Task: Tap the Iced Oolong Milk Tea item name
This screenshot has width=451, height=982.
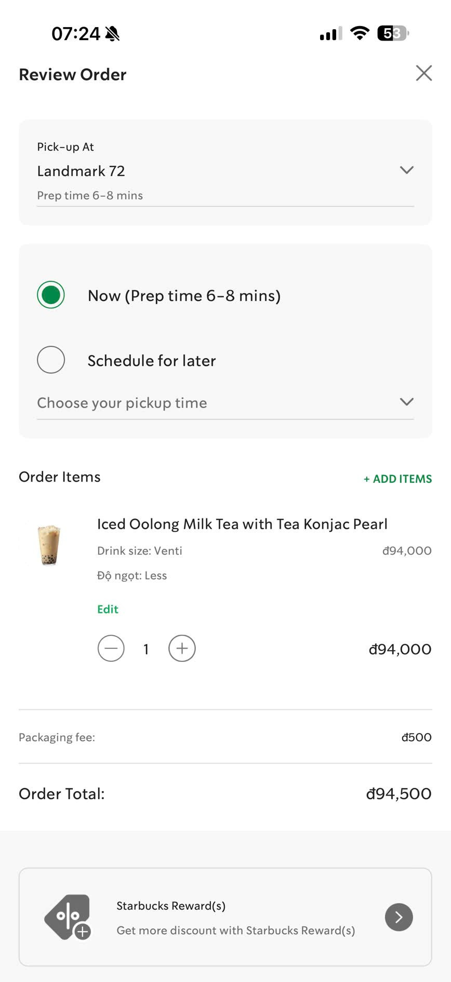Action: click(242, 524)
